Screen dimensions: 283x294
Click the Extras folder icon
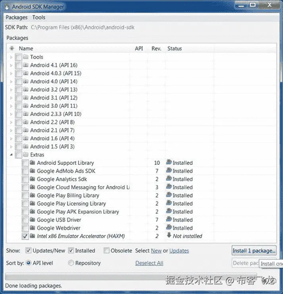(x=26, y=155)
